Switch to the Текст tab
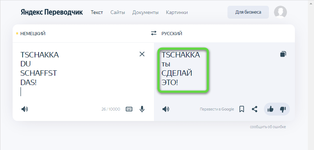The width and height of the screenshot is (314, 150). (x=97, y=12)
